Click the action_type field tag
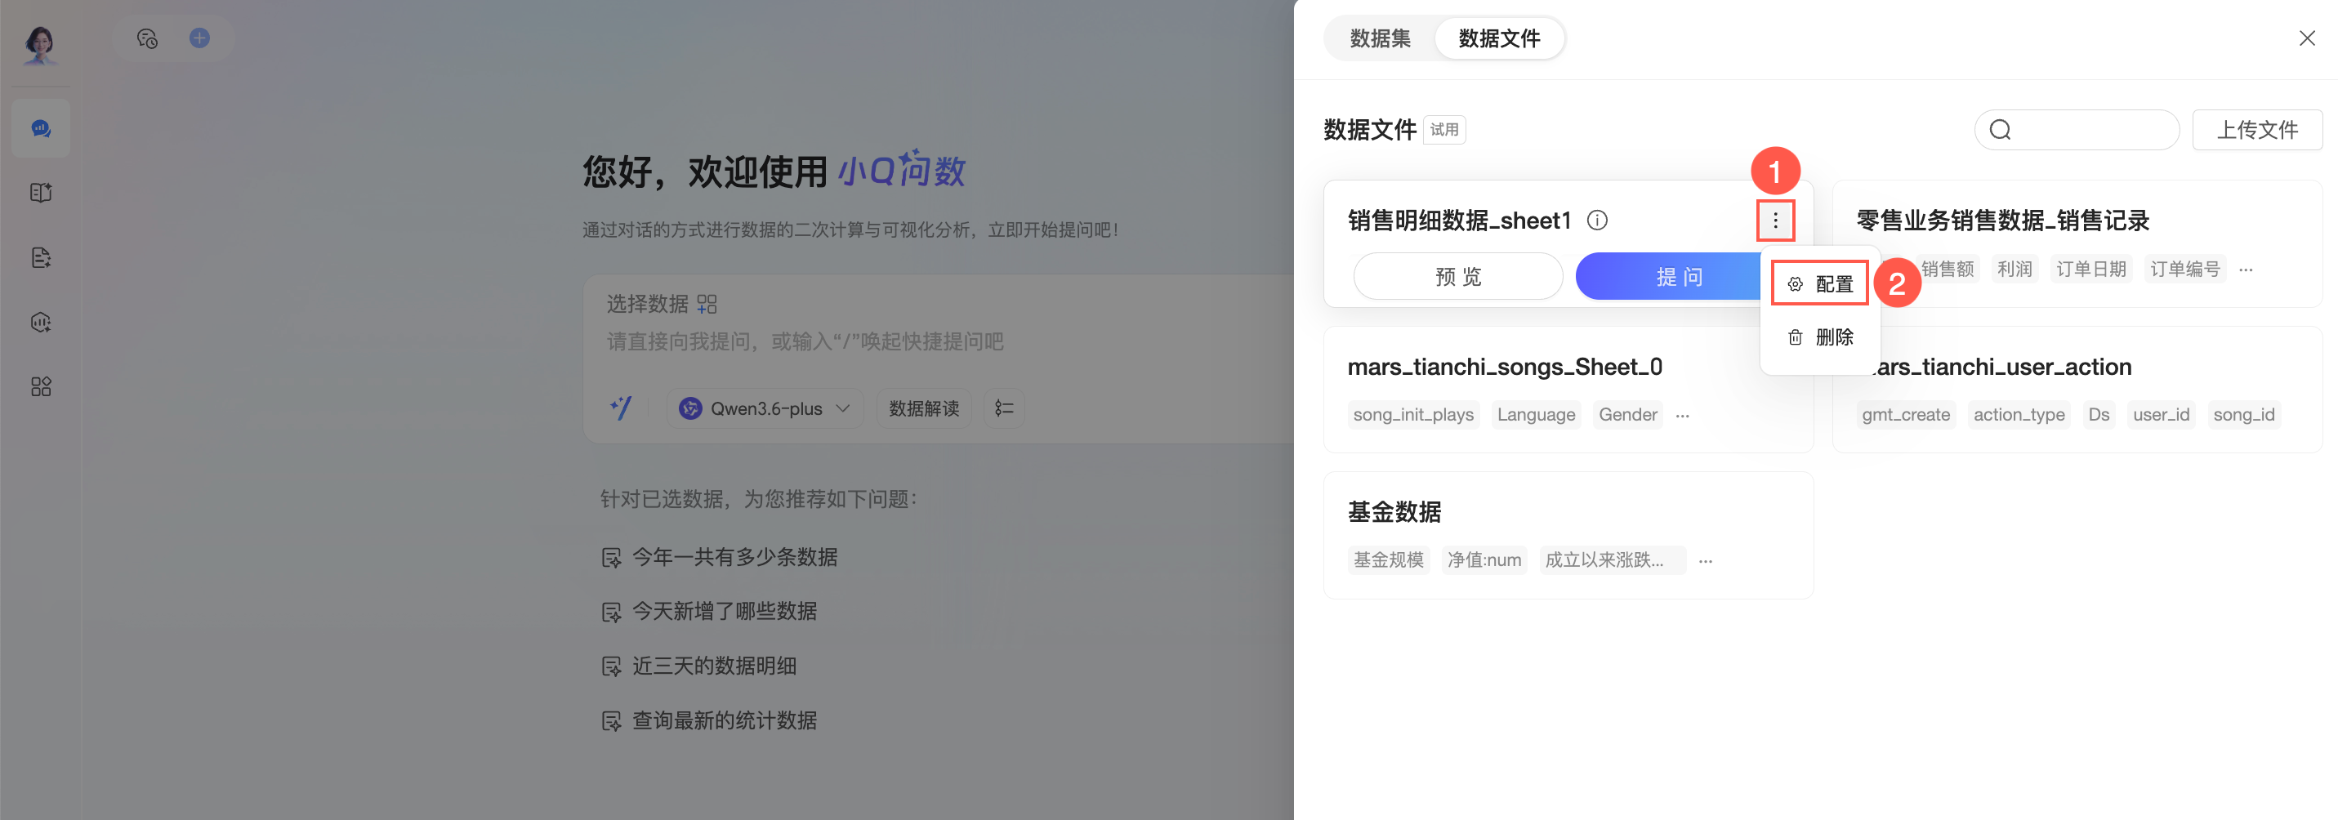Image resolution: width=2338 pixels, height=820 pixels. click(x=2019, y=415)
